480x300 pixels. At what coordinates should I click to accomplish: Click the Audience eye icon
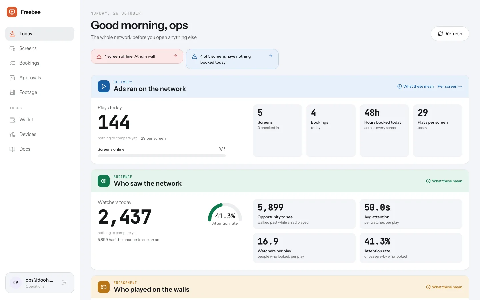pyautogui.click(x=104, y=181)
